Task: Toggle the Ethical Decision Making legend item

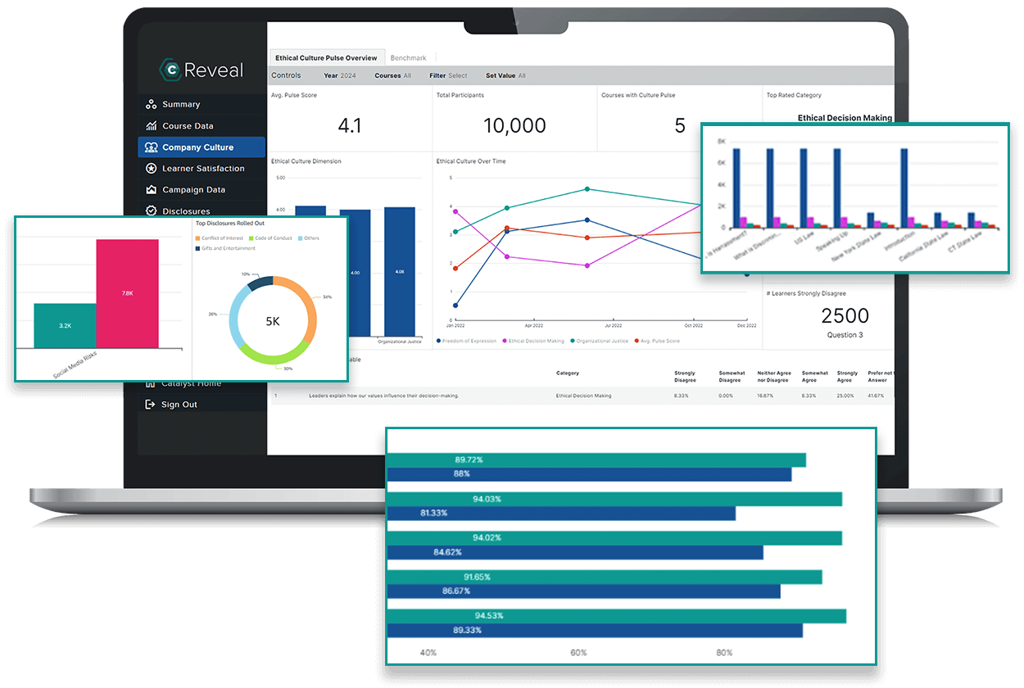Action: coord(537,340)
